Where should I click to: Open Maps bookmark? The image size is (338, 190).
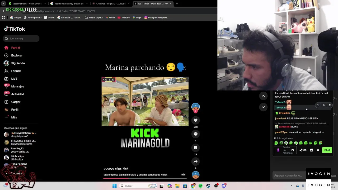pos(137,18)
